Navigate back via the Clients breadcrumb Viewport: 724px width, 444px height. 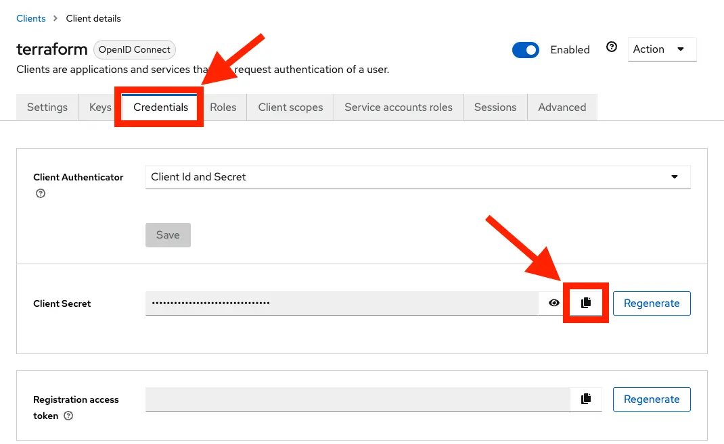click(x=30, y=18)
